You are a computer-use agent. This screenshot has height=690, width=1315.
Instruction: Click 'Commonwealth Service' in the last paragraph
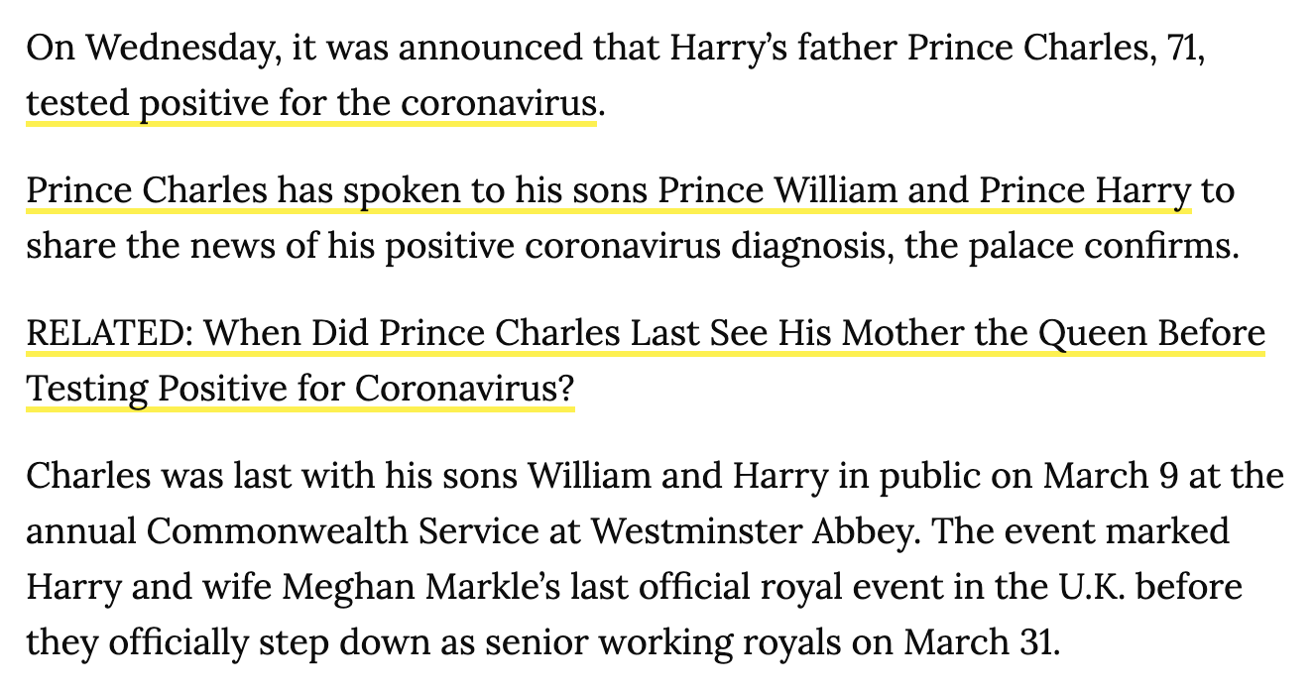tap(344, 532)
